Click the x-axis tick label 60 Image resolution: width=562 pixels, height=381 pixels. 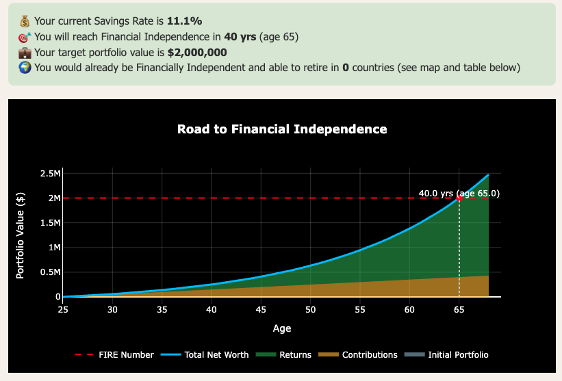click(x=409, y=310)
